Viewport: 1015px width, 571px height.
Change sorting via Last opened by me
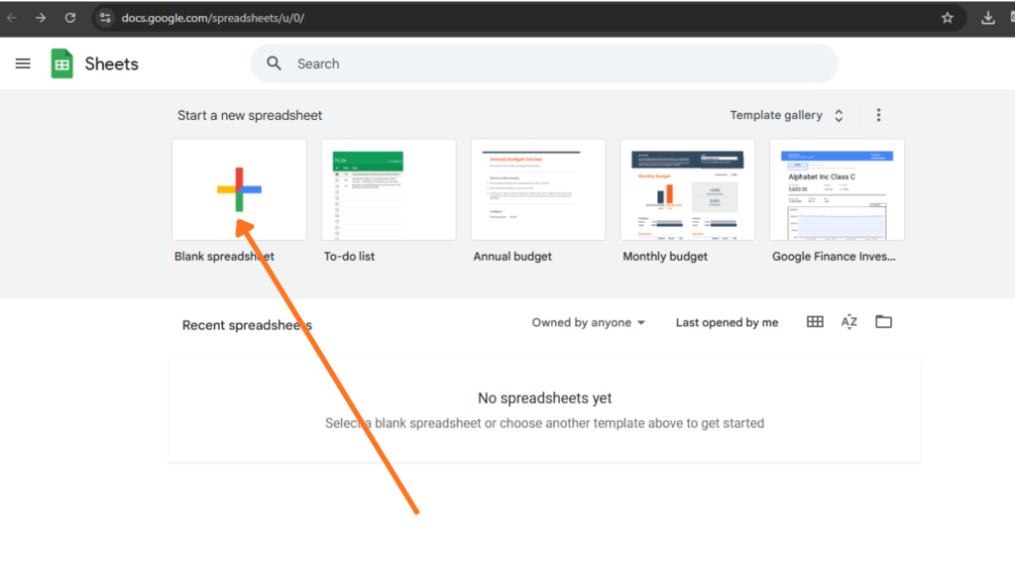pyautogui.click(x=727, y=322)
